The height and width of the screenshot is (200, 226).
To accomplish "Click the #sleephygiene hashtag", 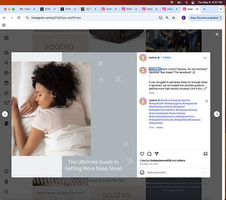I will [173, 104].
